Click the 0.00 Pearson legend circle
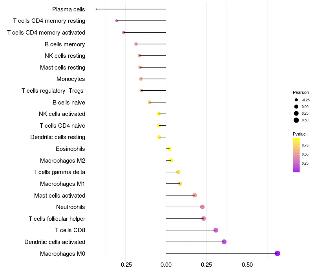The image size is (314, 275). [x=296, y=106]
